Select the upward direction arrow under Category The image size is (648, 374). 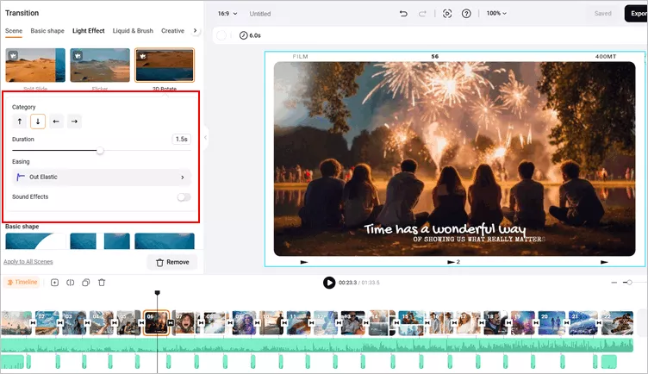20,122
